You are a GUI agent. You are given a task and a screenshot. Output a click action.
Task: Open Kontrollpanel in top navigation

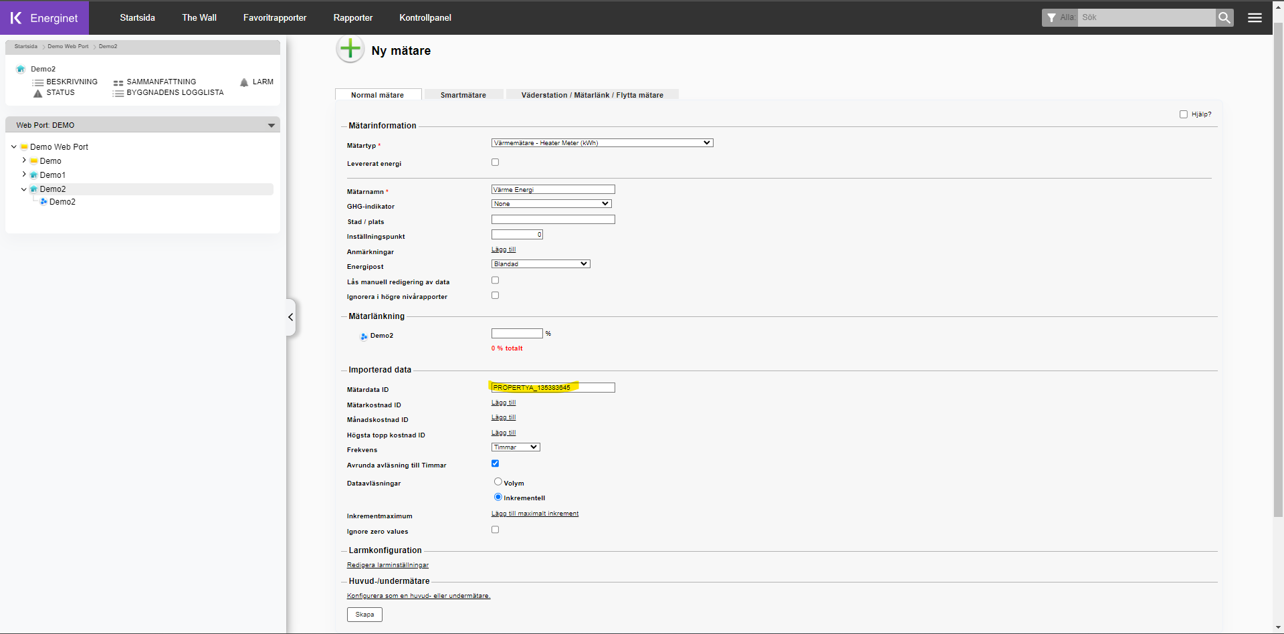[425, 18]
